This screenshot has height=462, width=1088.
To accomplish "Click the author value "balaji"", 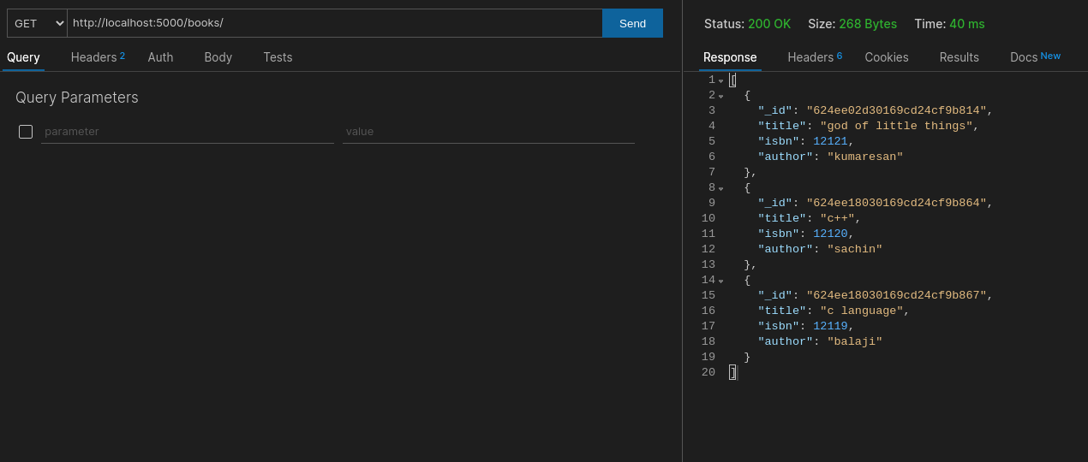I will pos(854,341).
